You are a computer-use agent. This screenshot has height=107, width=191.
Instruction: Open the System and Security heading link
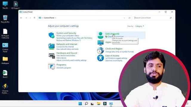[66, 33]
